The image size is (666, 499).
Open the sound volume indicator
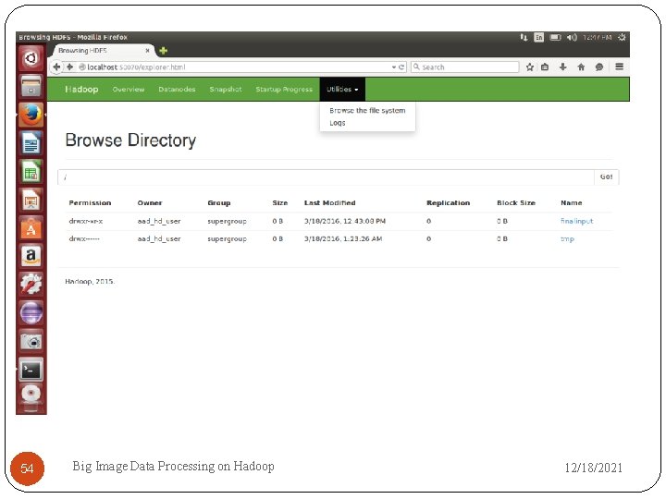click(x=572, y=37)
